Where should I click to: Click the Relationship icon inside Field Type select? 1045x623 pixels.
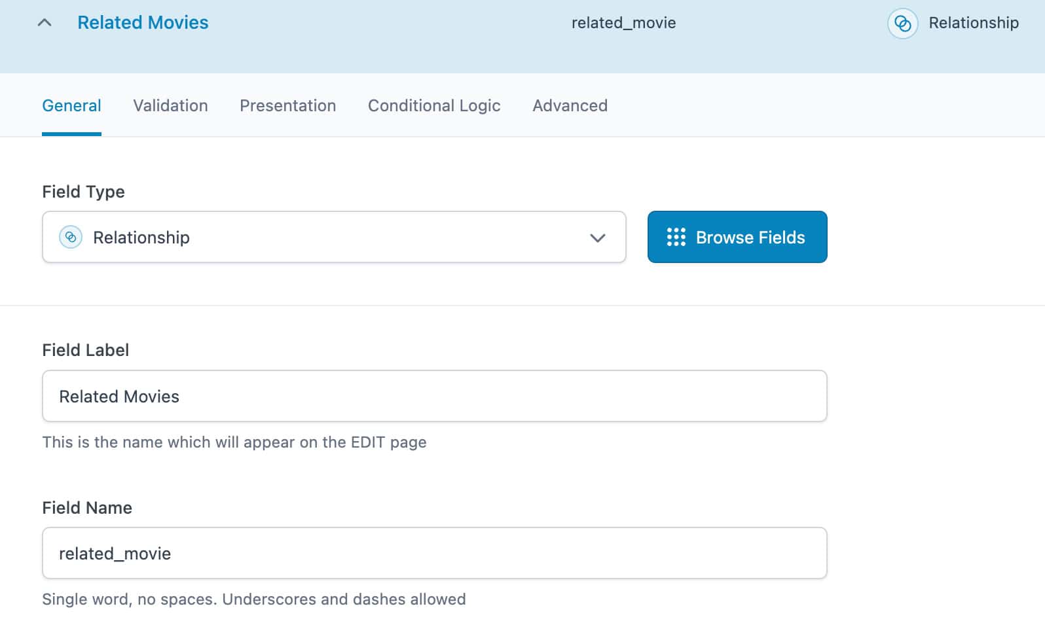(71, 237)
